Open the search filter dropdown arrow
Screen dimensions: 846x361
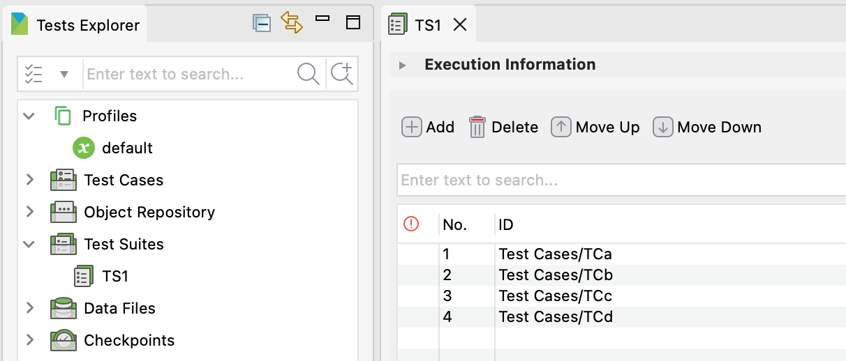point(64,74)
